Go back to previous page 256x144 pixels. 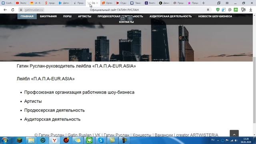click(5, 10)
